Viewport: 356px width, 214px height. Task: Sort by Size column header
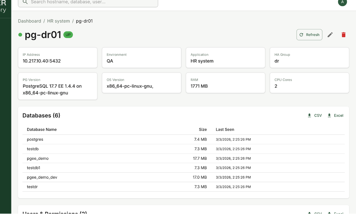point(202,129)
